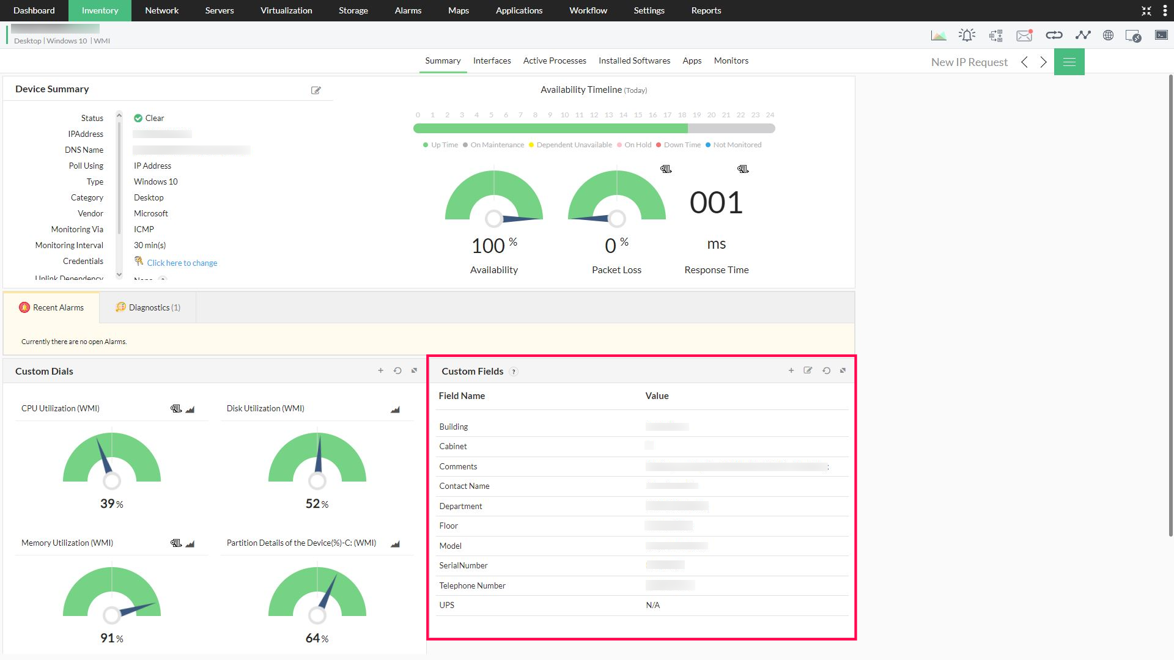Image resolution: width=1174 pixels, height=660 pixels.
Task: Open the notification alarms icon in the toolbar
Action: 967,35
